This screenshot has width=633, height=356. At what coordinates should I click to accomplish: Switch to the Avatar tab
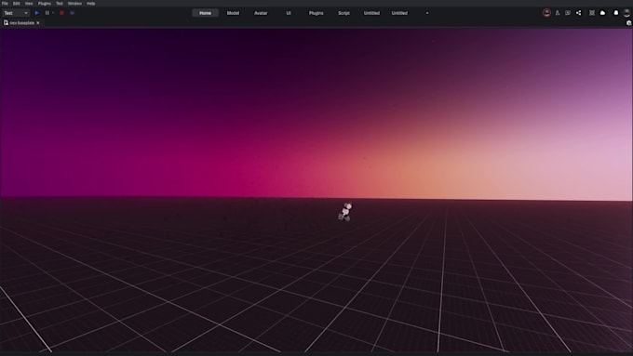[261, 13]
